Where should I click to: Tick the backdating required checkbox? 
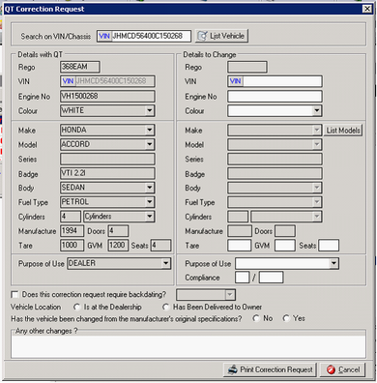(x=14, y=294)
